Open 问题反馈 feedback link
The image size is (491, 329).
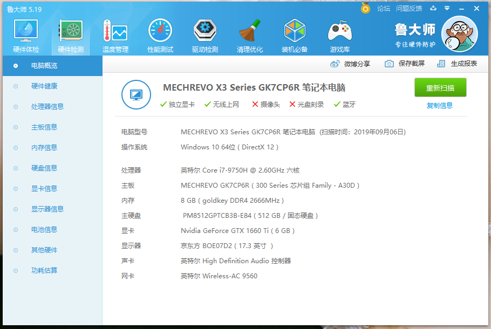point(409,9)
